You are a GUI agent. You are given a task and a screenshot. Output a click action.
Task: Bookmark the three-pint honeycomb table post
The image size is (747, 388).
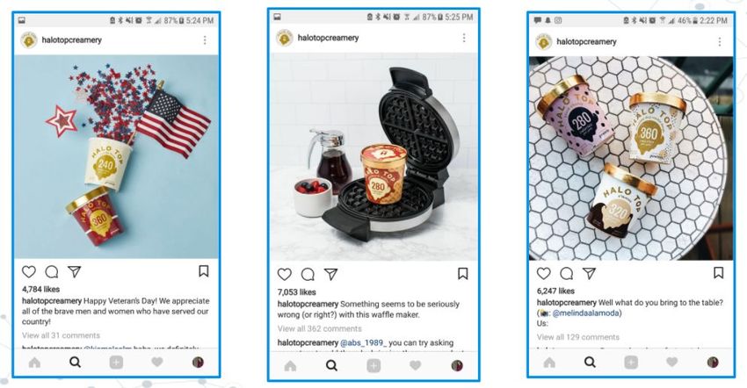point(718,272)
